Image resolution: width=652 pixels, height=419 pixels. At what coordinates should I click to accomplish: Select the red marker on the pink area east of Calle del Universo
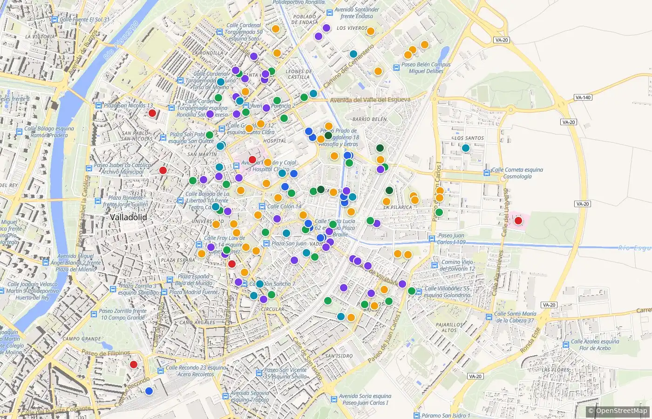(518, 221)
